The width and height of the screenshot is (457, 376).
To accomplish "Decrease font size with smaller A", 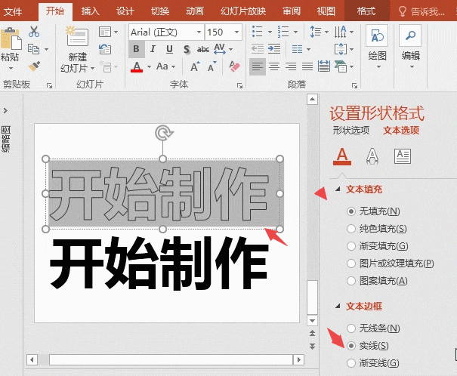I will coord(212,66).
